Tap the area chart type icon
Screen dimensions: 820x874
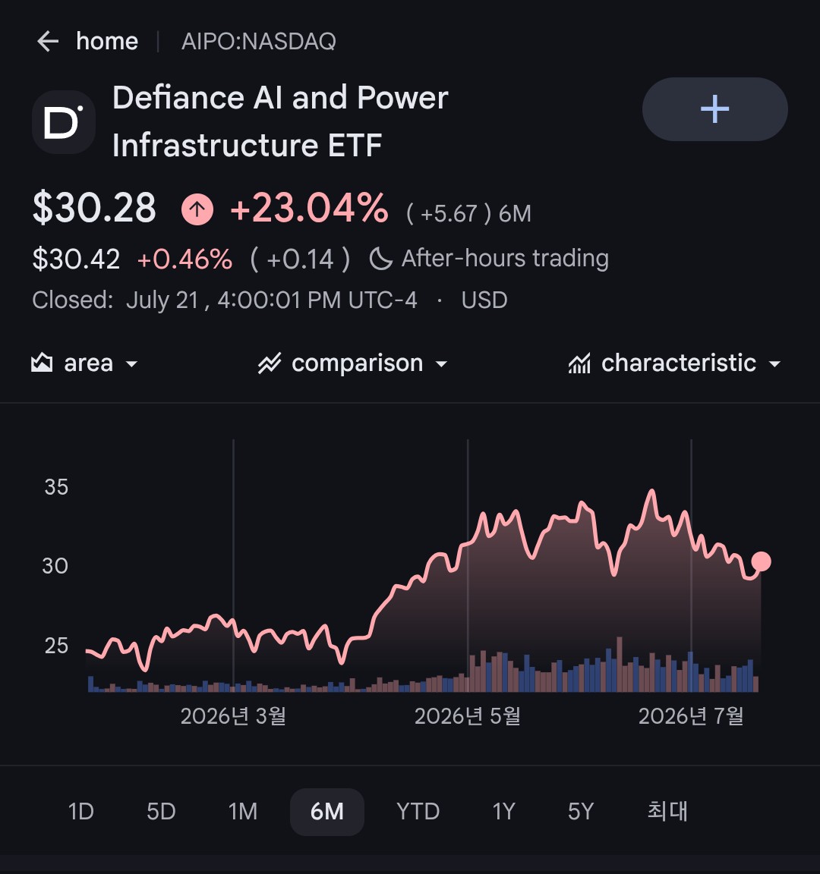(42, 363)
